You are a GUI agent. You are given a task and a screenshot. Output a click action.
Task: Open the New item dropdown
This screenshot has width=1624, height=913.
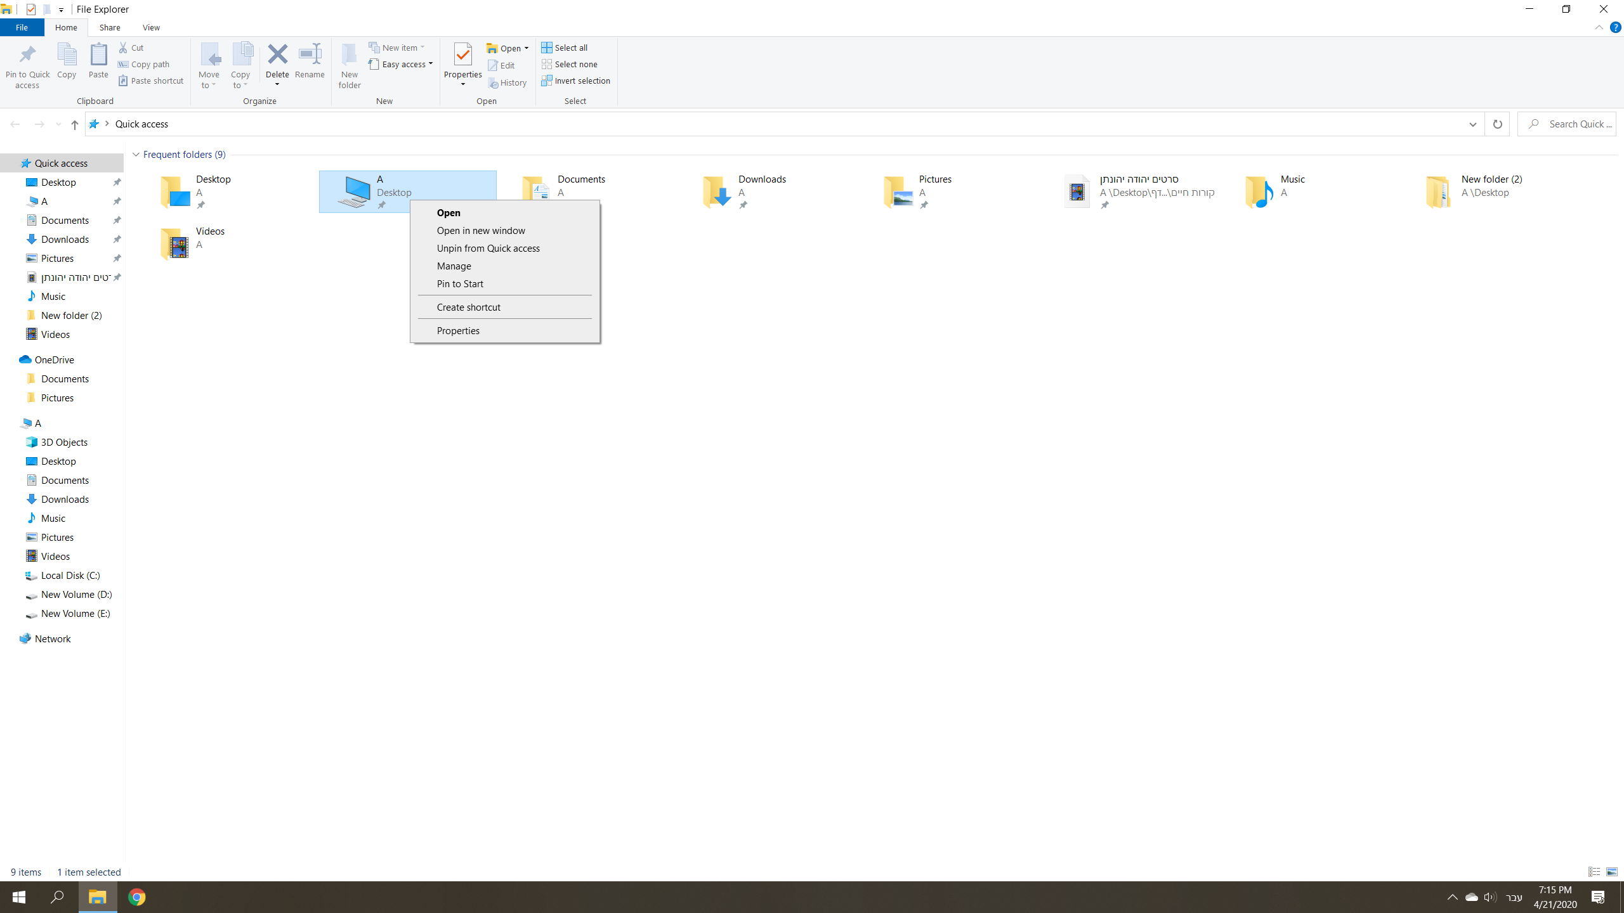click(397, 48)
